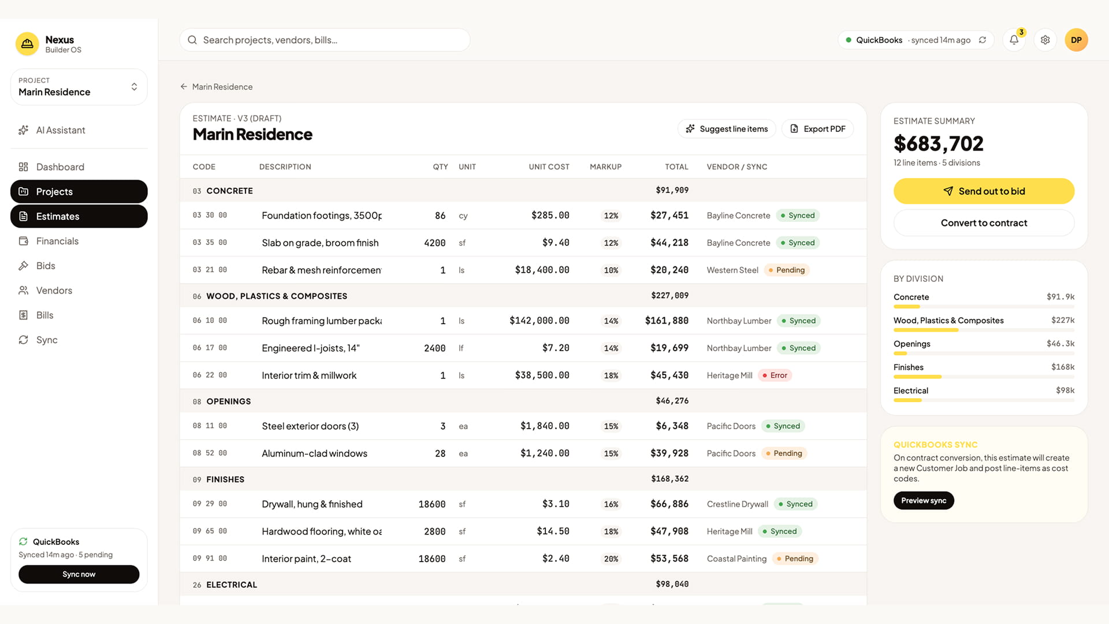Go to Dashboard

[79, 167]
